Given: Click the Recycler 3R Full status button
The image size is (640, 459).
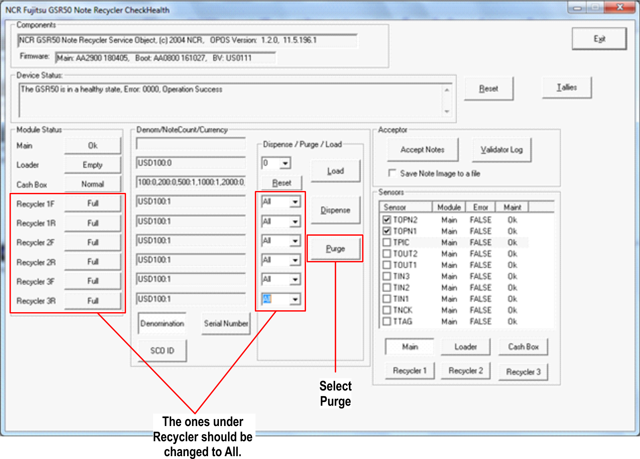Looking at the screenshot, I should 93,301.
